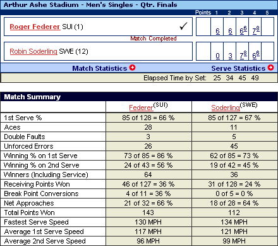
Task: Open Match Statistics link
Action: pos(100,68)
